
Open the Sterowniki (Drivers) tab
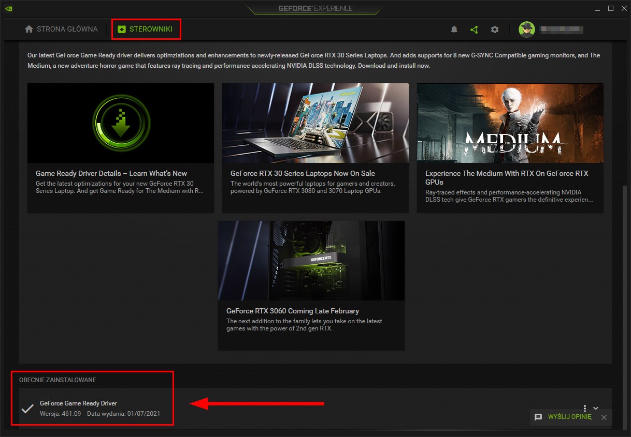[146, 29]
